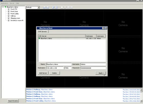Click the add column layout icon

coord(53,7)
